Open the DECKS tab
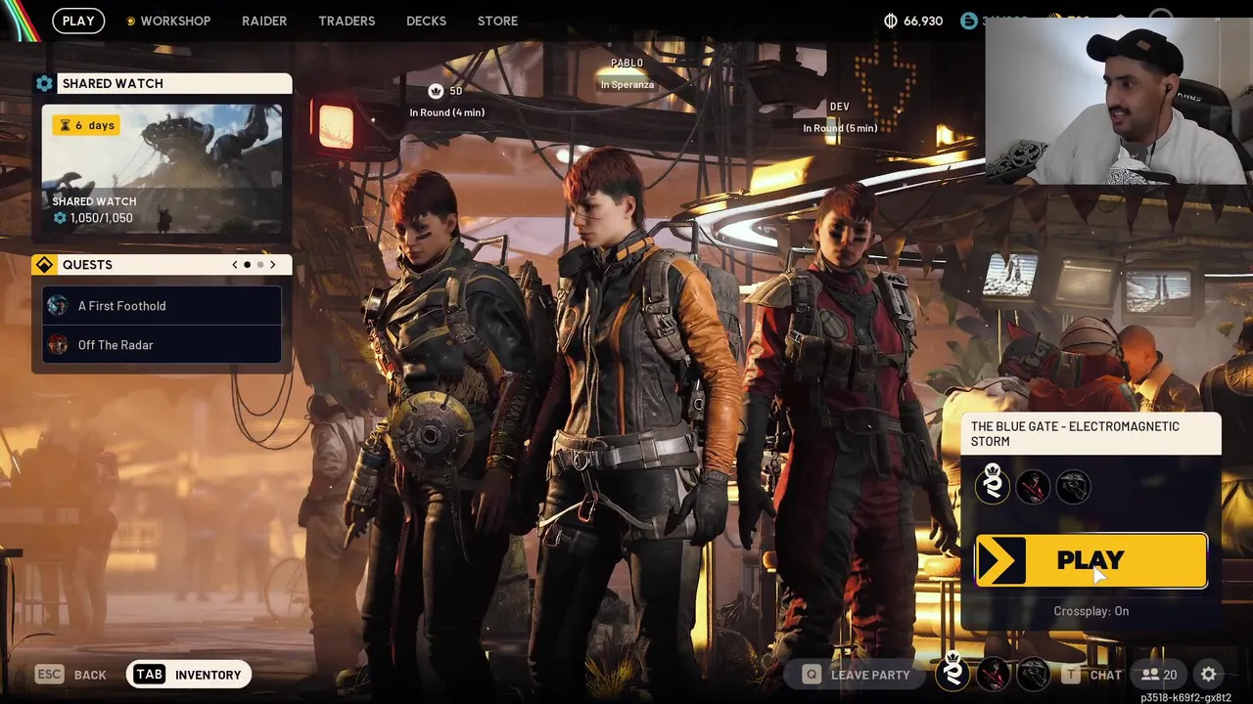 point(426,21)
